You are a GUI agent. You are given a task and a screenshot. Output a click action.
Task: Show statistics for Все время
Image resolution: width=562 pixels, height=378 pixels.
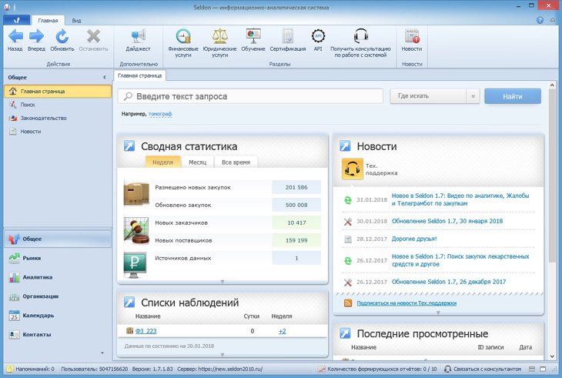(236, 162)
